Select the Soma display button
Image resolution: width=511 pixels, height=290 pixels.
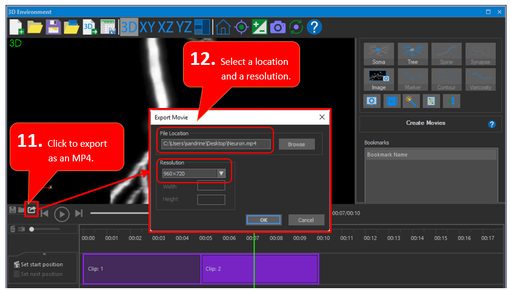[379, 54]
